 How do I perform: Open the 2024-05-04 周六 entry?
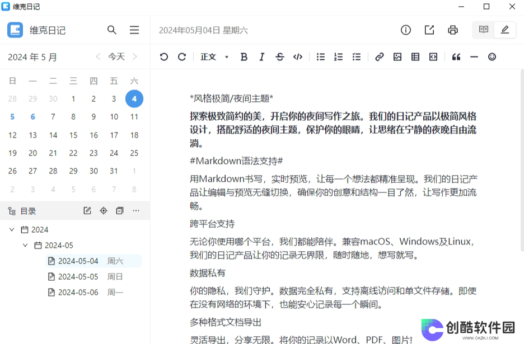click(x=93, y=261)
